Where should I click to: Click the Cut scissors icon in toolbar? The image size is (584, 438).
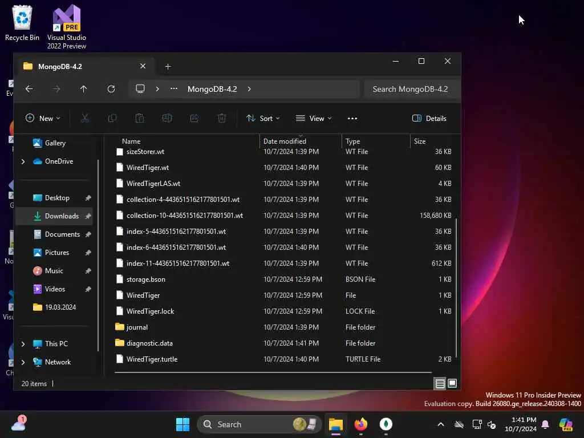(x=85, y=119)
